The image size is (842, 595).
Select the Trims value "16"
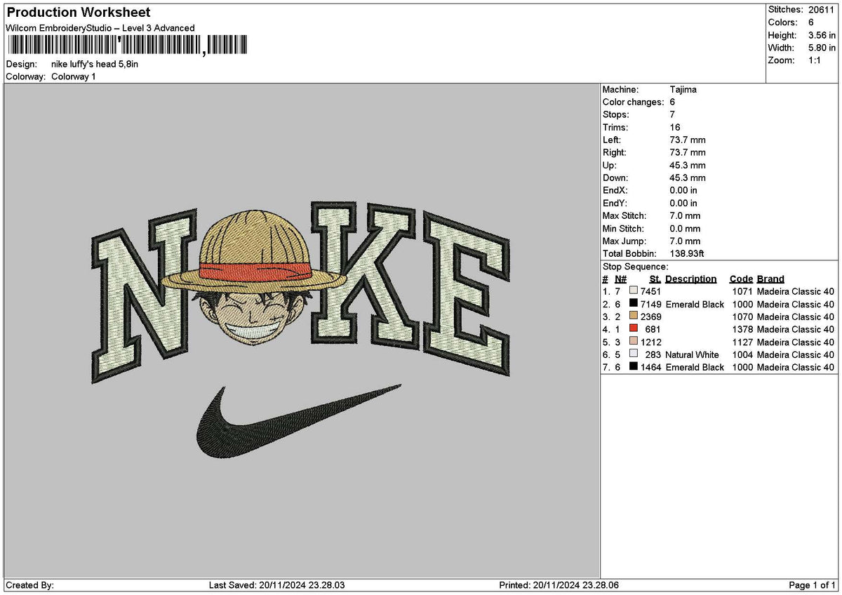(675, 127)
